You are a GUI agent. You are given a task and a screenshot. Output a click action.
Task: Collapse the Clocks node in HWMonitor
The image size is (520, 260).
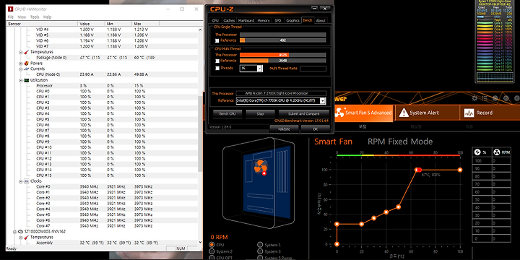[21, 181]
